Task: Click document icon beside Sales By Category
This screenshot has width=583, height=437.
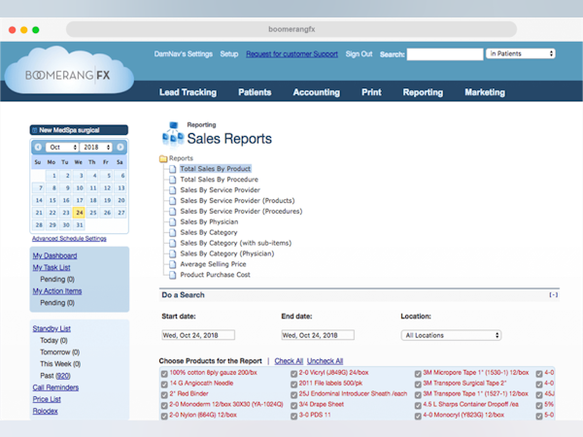Action: coord(173,233)
